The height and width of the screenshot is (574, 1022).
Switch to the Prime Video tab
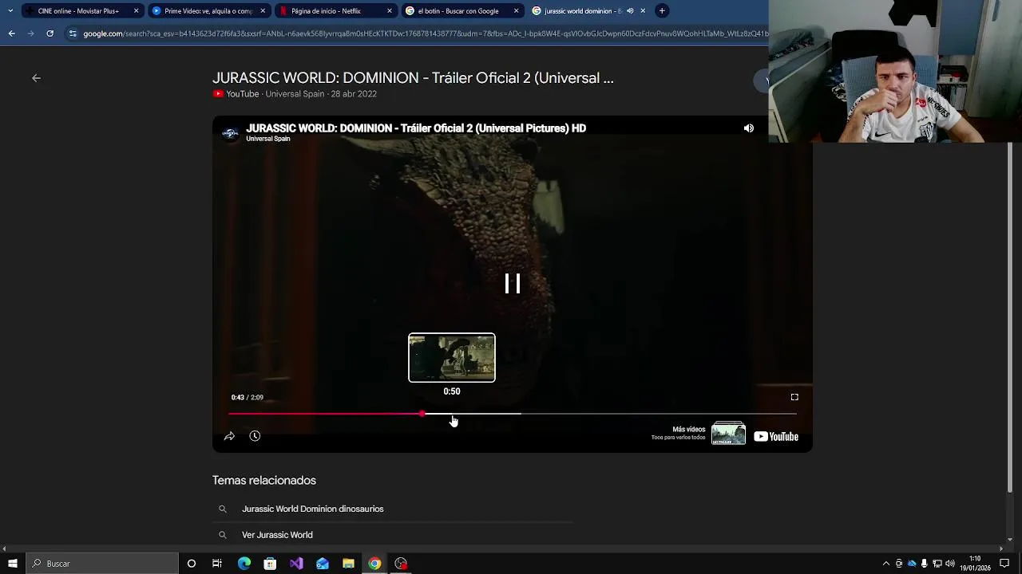point(208,11)
